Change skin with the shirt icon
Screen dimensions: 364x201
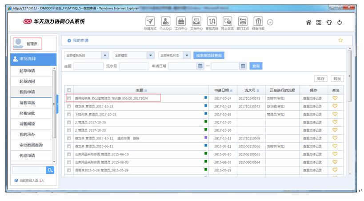pyautogui.click(x=329, y=22)
